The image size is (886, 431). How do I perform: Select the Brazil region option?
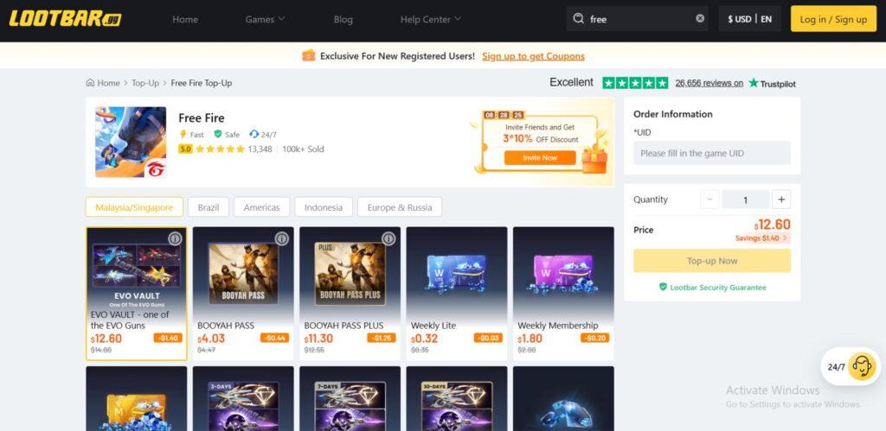click(209, 207)
